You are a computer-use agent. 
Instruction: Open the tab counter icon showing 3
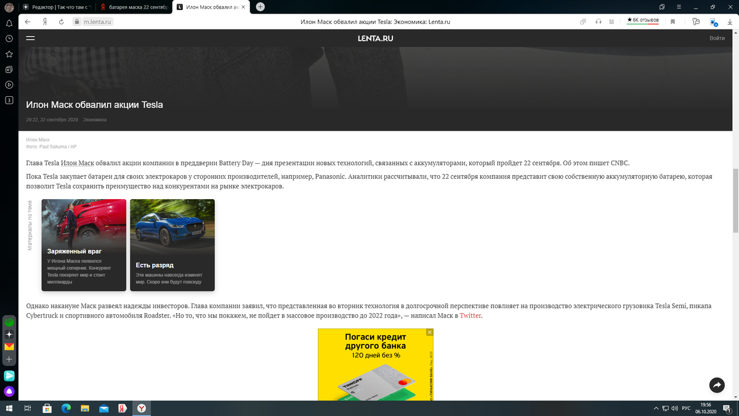pyautogui.click(x=9, y=100)
